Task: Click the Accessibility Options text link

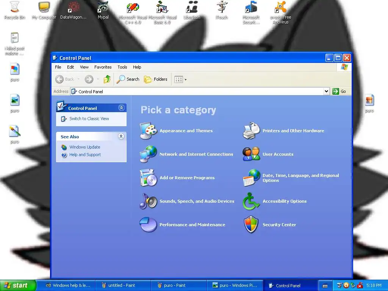Action: tap(285, 201)
